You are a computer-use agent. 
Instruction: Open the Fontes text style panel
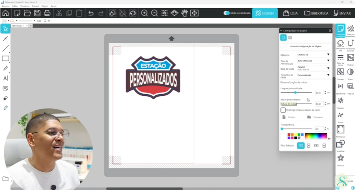[x=340, y=117]
